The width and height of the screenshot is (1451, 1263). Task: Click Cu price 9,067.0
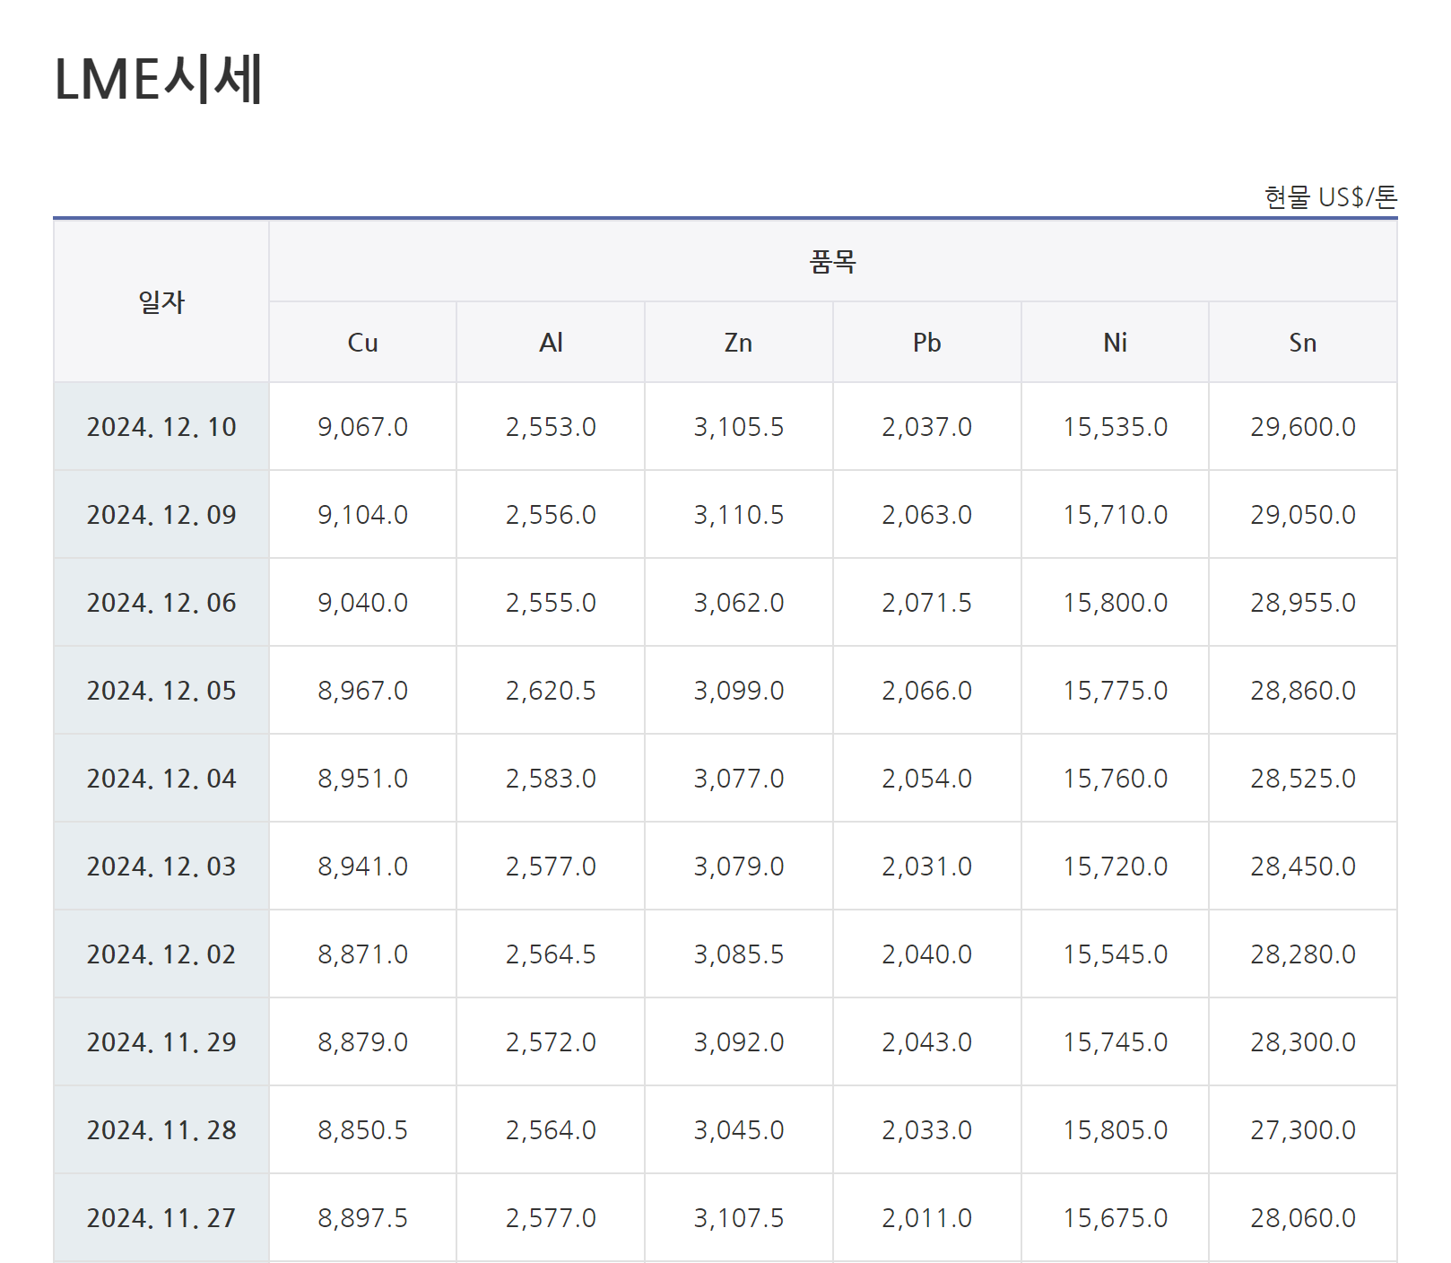(362, 427)
